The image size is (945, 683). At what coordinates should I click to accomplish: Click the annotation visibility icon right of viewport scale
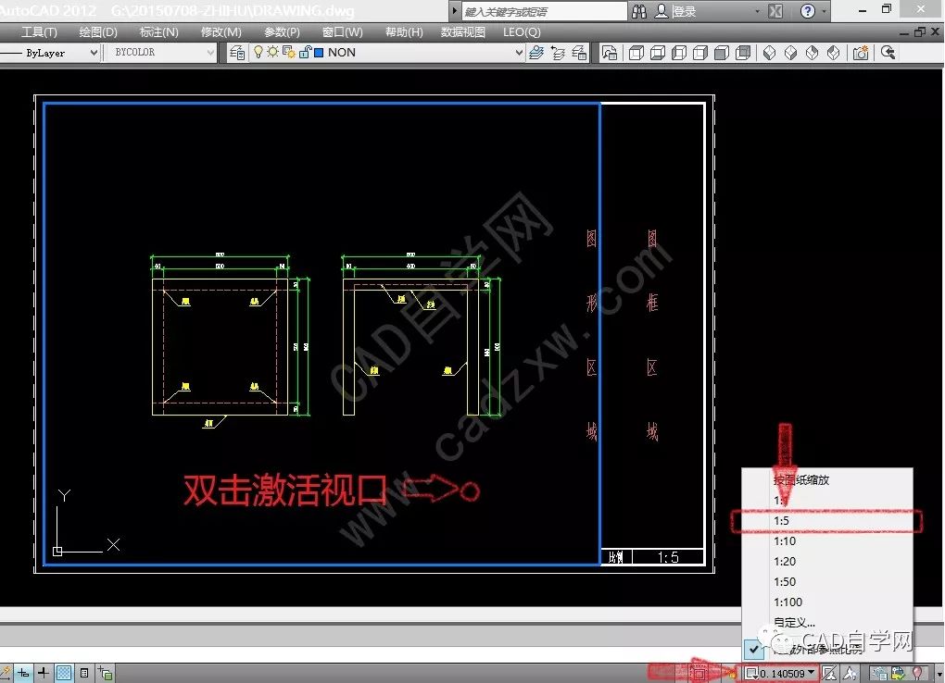click(830, 674)
